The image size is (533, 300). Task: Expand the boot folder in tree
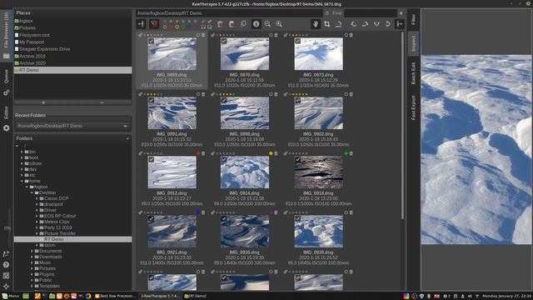click(x=22, y=157)
